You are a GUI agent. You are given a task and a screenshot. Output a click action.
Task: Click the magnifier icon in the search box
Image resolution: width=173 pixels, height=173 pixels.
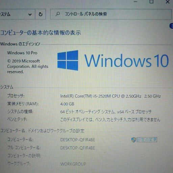pyautogui.click(x=58, y=14)
